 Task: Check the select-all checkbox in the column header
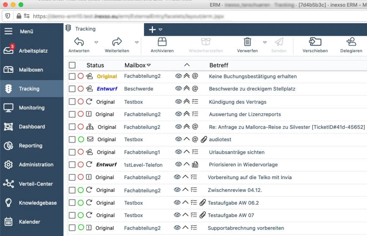pyautogui.click(x=72, y=65)
